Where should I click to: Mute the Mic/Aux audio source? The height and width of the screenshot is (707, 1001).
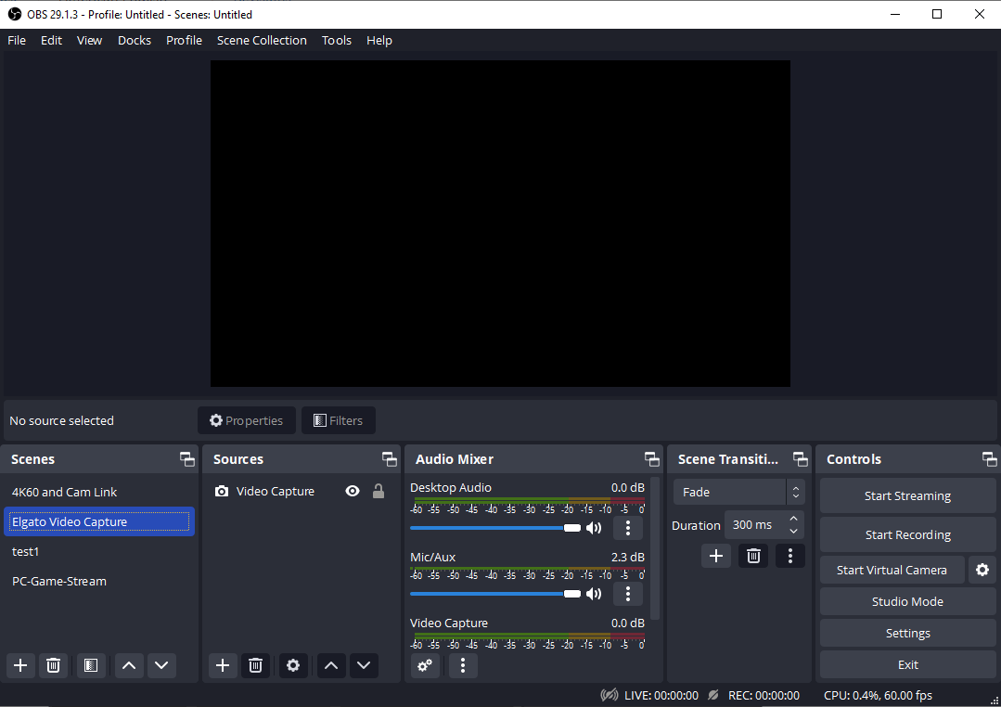(x=594, y=593)
